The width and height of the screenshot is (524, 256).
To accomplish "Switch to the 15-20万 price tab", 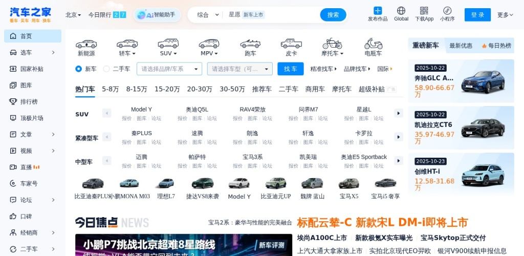I will point(167,89).
